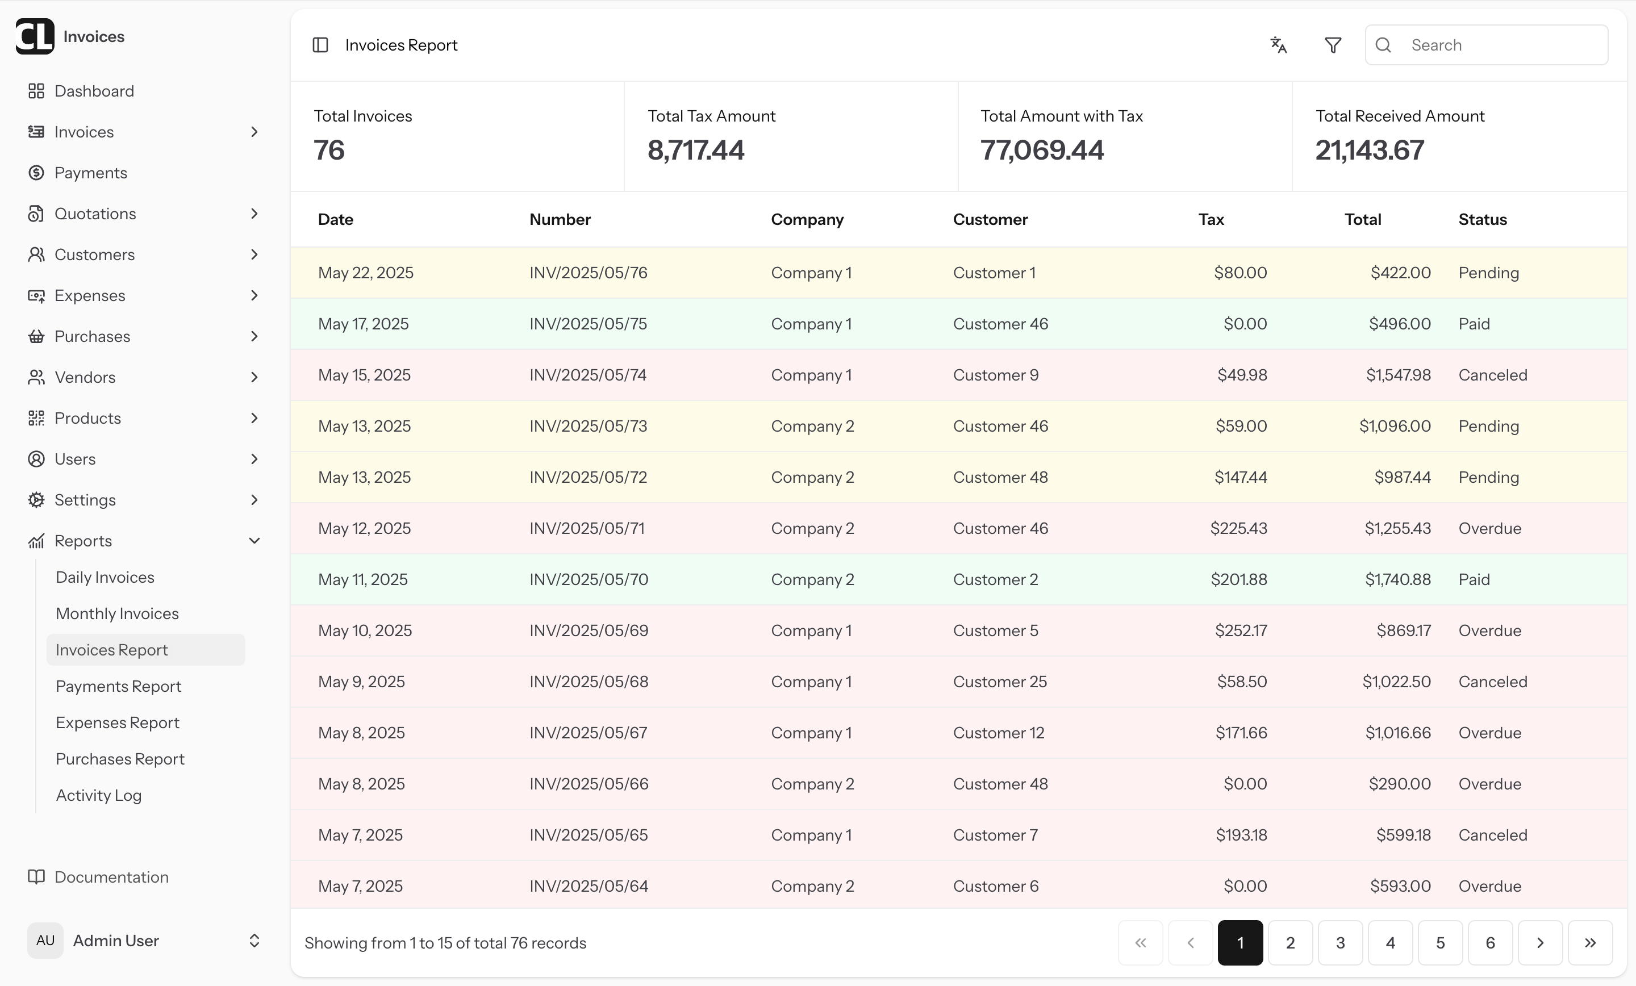Open Monthly Invoices report
This screenshot has width=1636, height=986.
[117, 613]
